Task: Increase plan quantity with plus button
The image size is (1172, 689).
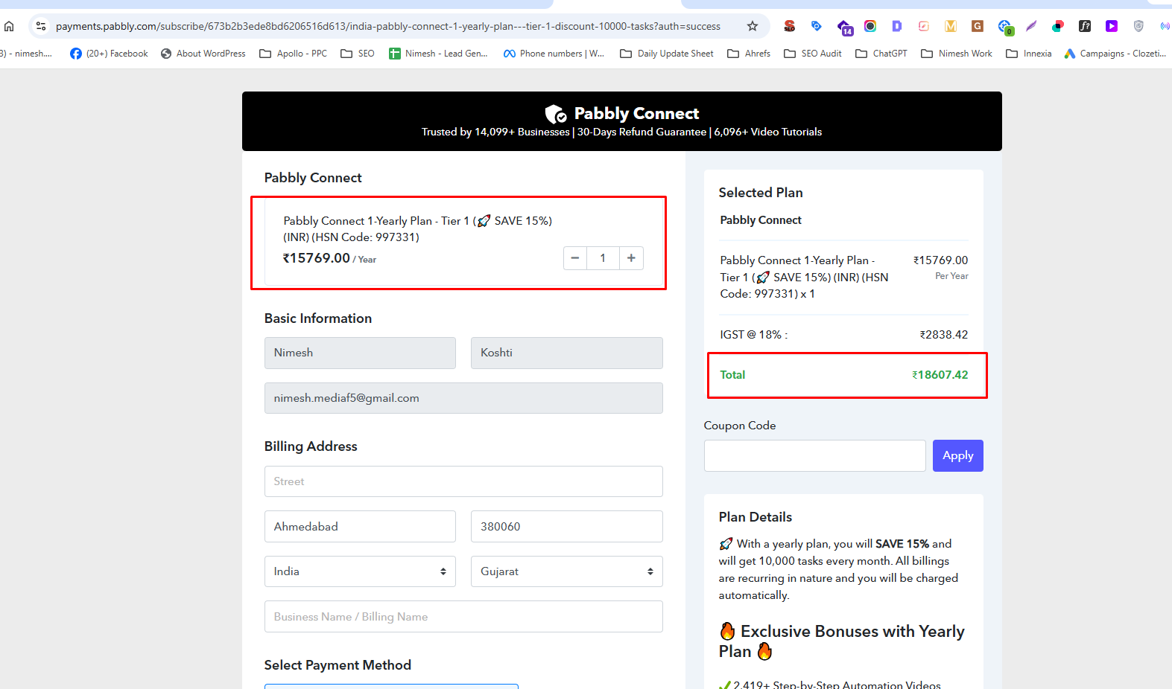Action: (x=631, y=258)
